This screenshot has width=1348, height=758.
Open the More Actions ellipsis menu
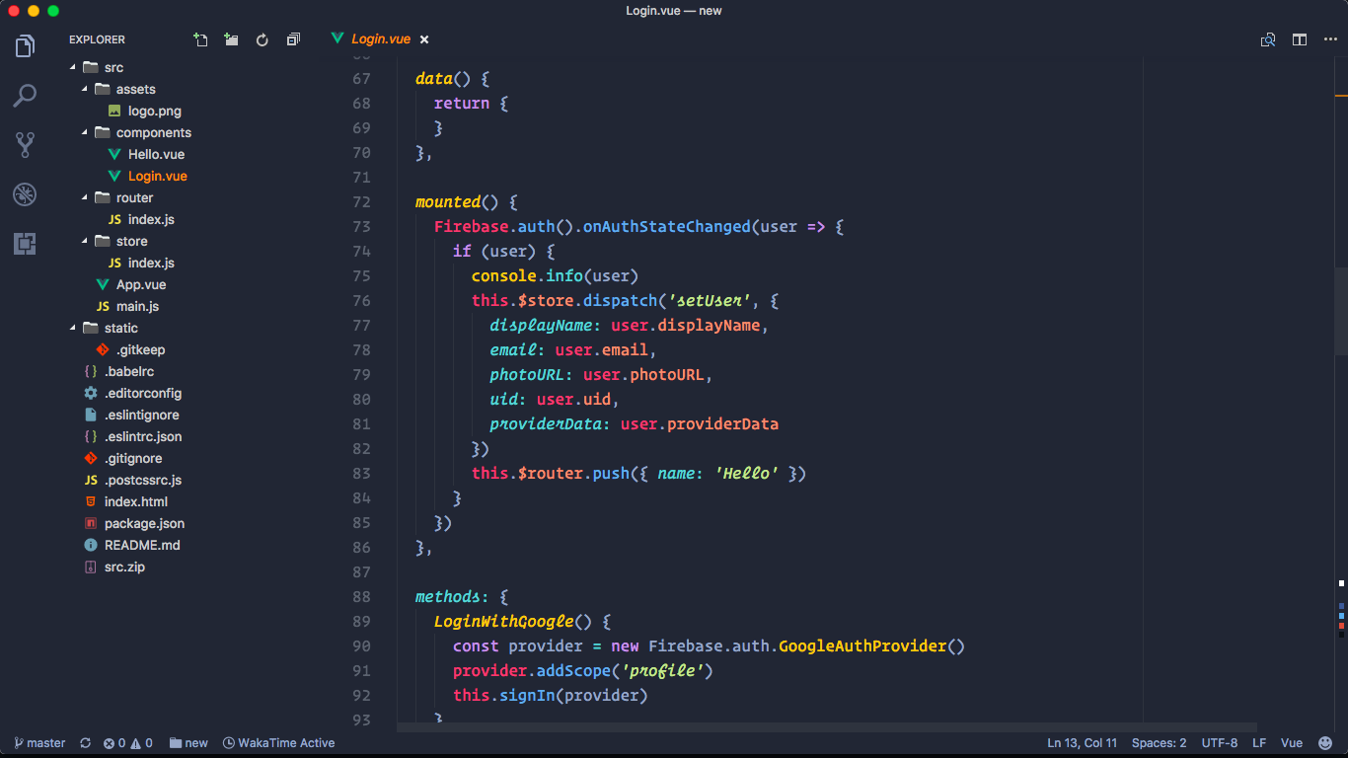point(1328,39)
